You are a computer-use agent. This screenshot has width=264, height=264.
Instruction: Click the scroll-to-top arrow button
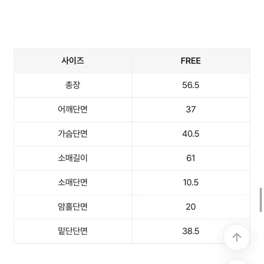237,237
